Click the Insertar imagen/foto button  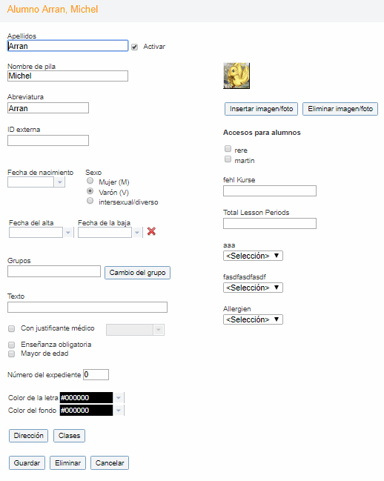[262, 109]
